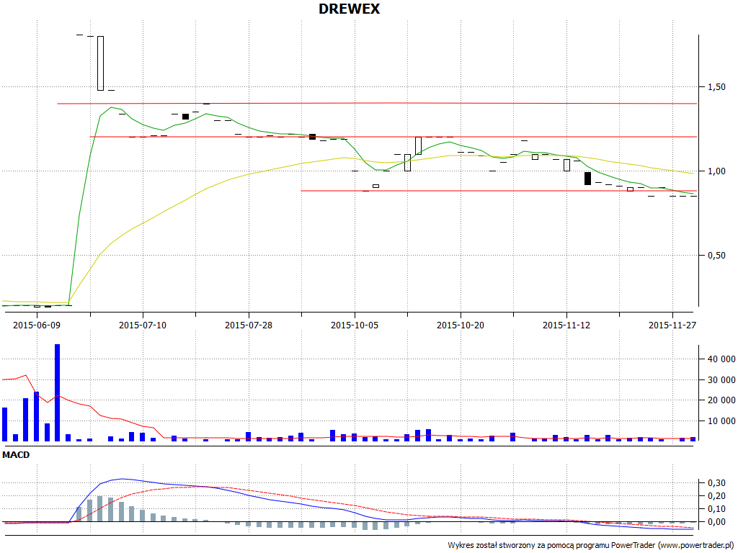Select the 2015-07-10 date label
The image size is (738, 553).
coord(143,325)
